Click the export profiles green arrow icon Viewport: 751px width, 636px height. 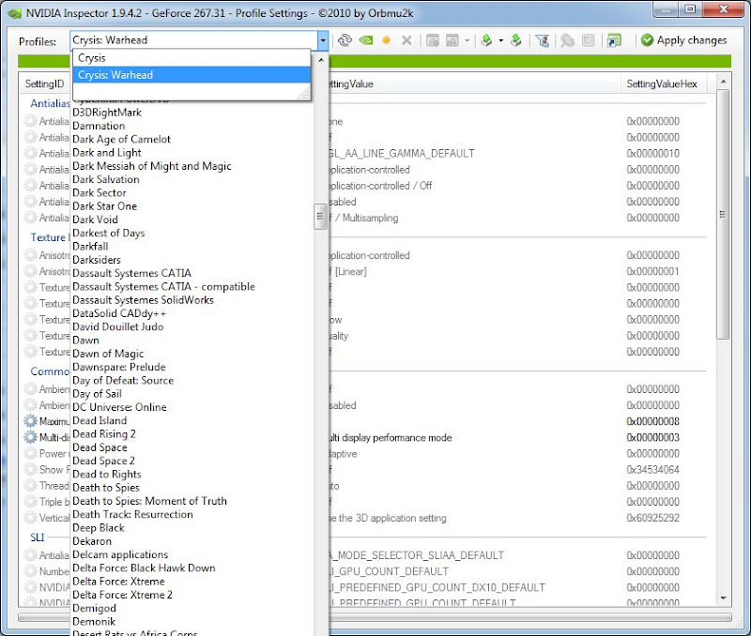pos(486,40)
